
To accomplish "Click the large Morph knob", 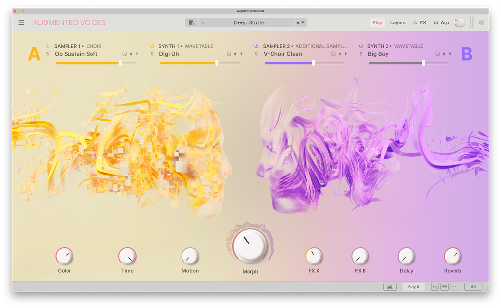I will tap(250, 246).
